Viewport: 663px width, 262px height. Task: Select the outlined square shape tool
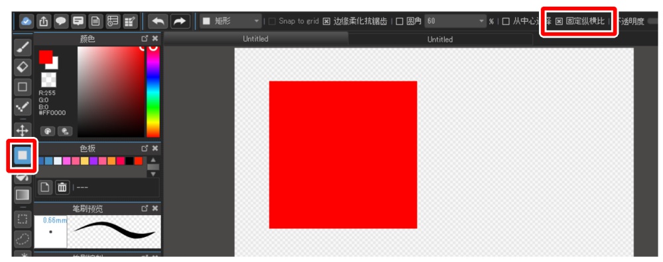(23, 87)
